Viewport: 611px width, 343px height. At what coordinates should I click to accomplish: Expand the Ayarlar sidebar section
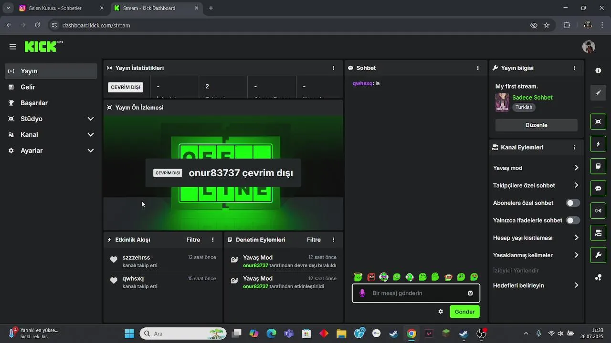coord(91,151)
